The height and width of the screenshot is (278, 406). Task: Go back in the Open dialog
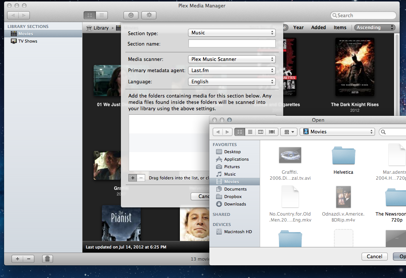[218, 132]
